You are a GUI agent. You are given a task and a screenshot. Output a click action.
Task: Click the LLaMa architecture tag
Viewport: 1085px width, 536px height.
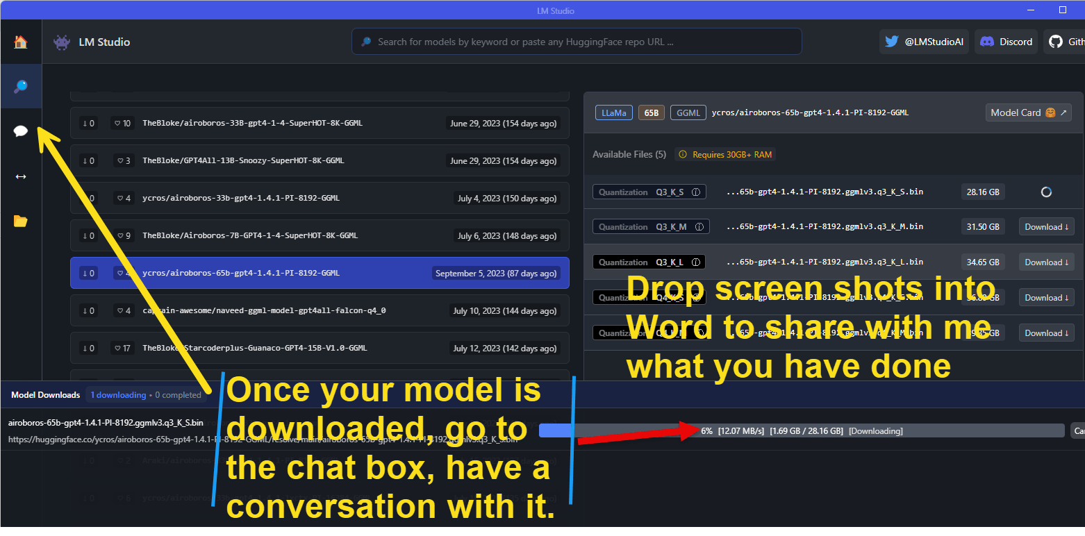tap(614, 112)
